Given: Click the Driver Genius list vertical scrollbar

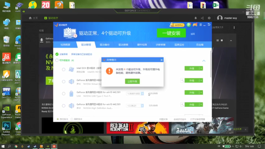Looking at the screenshot, I should coord(211,64).
